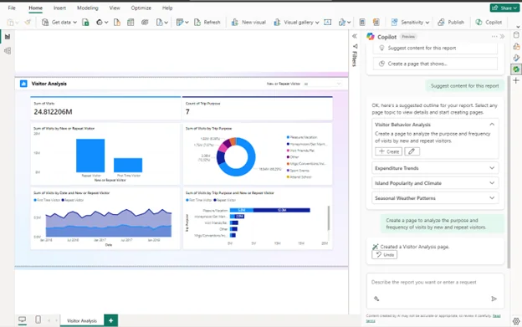This screenshot has width=522, height=327.
Task: Click the Text box icon in the ribbon
Action: click(328, 23)
